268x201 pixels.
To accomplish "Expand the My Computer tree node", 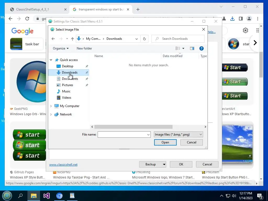I will [x=51, y=106].
